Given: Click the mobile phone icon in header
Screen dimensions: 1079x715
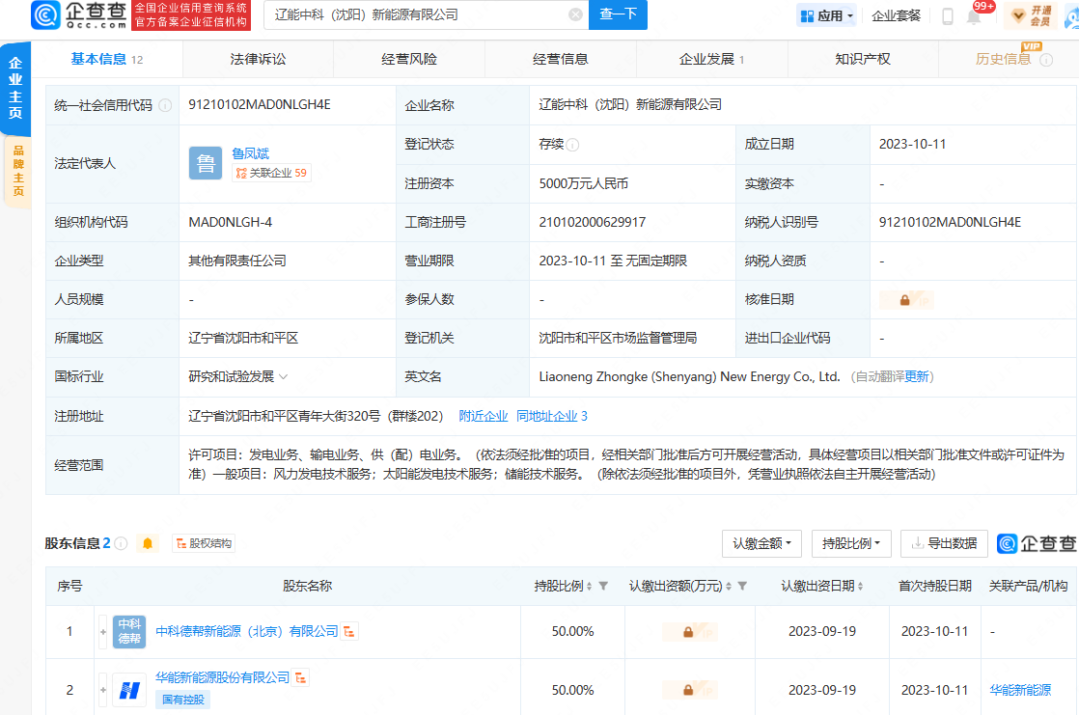Looking at the screenshot, I should pyautogui.click(x=948, y=15).
